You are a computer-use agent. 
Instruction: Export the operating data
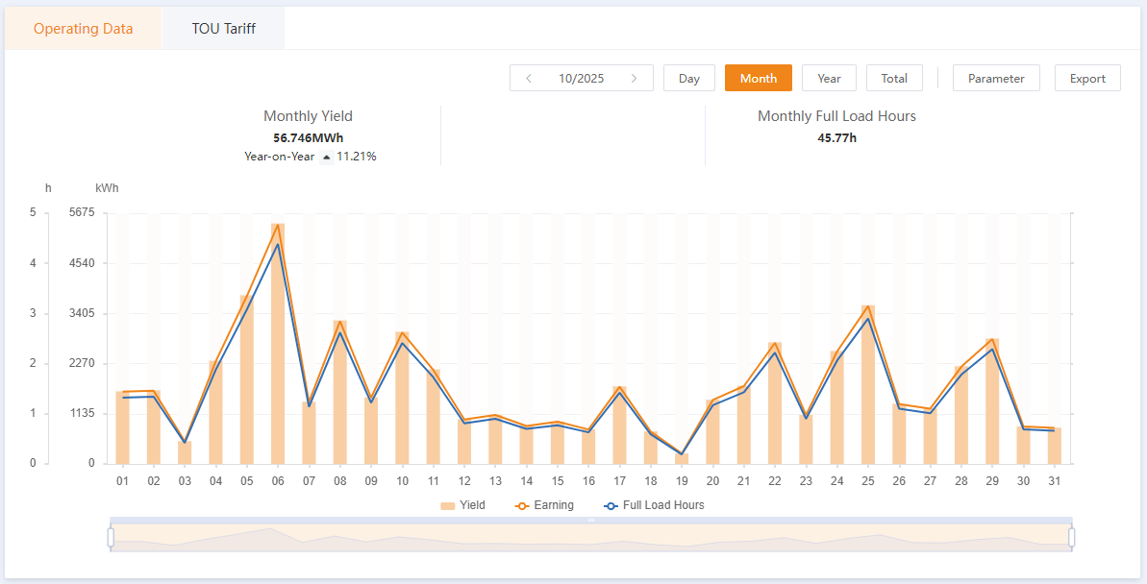click(1087, 78)
